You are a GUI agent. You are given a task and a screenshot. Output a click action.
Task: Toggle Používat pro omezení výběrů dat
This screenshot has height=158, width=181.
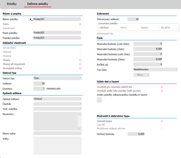pos(162,87)
